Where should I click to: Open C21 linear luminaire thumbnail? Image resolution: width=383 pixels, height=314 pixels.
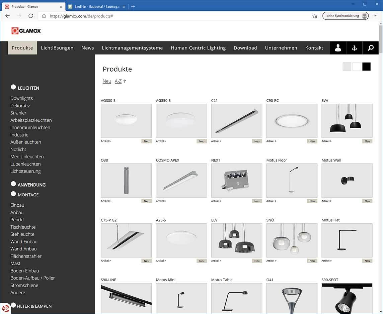coord(236,121)
